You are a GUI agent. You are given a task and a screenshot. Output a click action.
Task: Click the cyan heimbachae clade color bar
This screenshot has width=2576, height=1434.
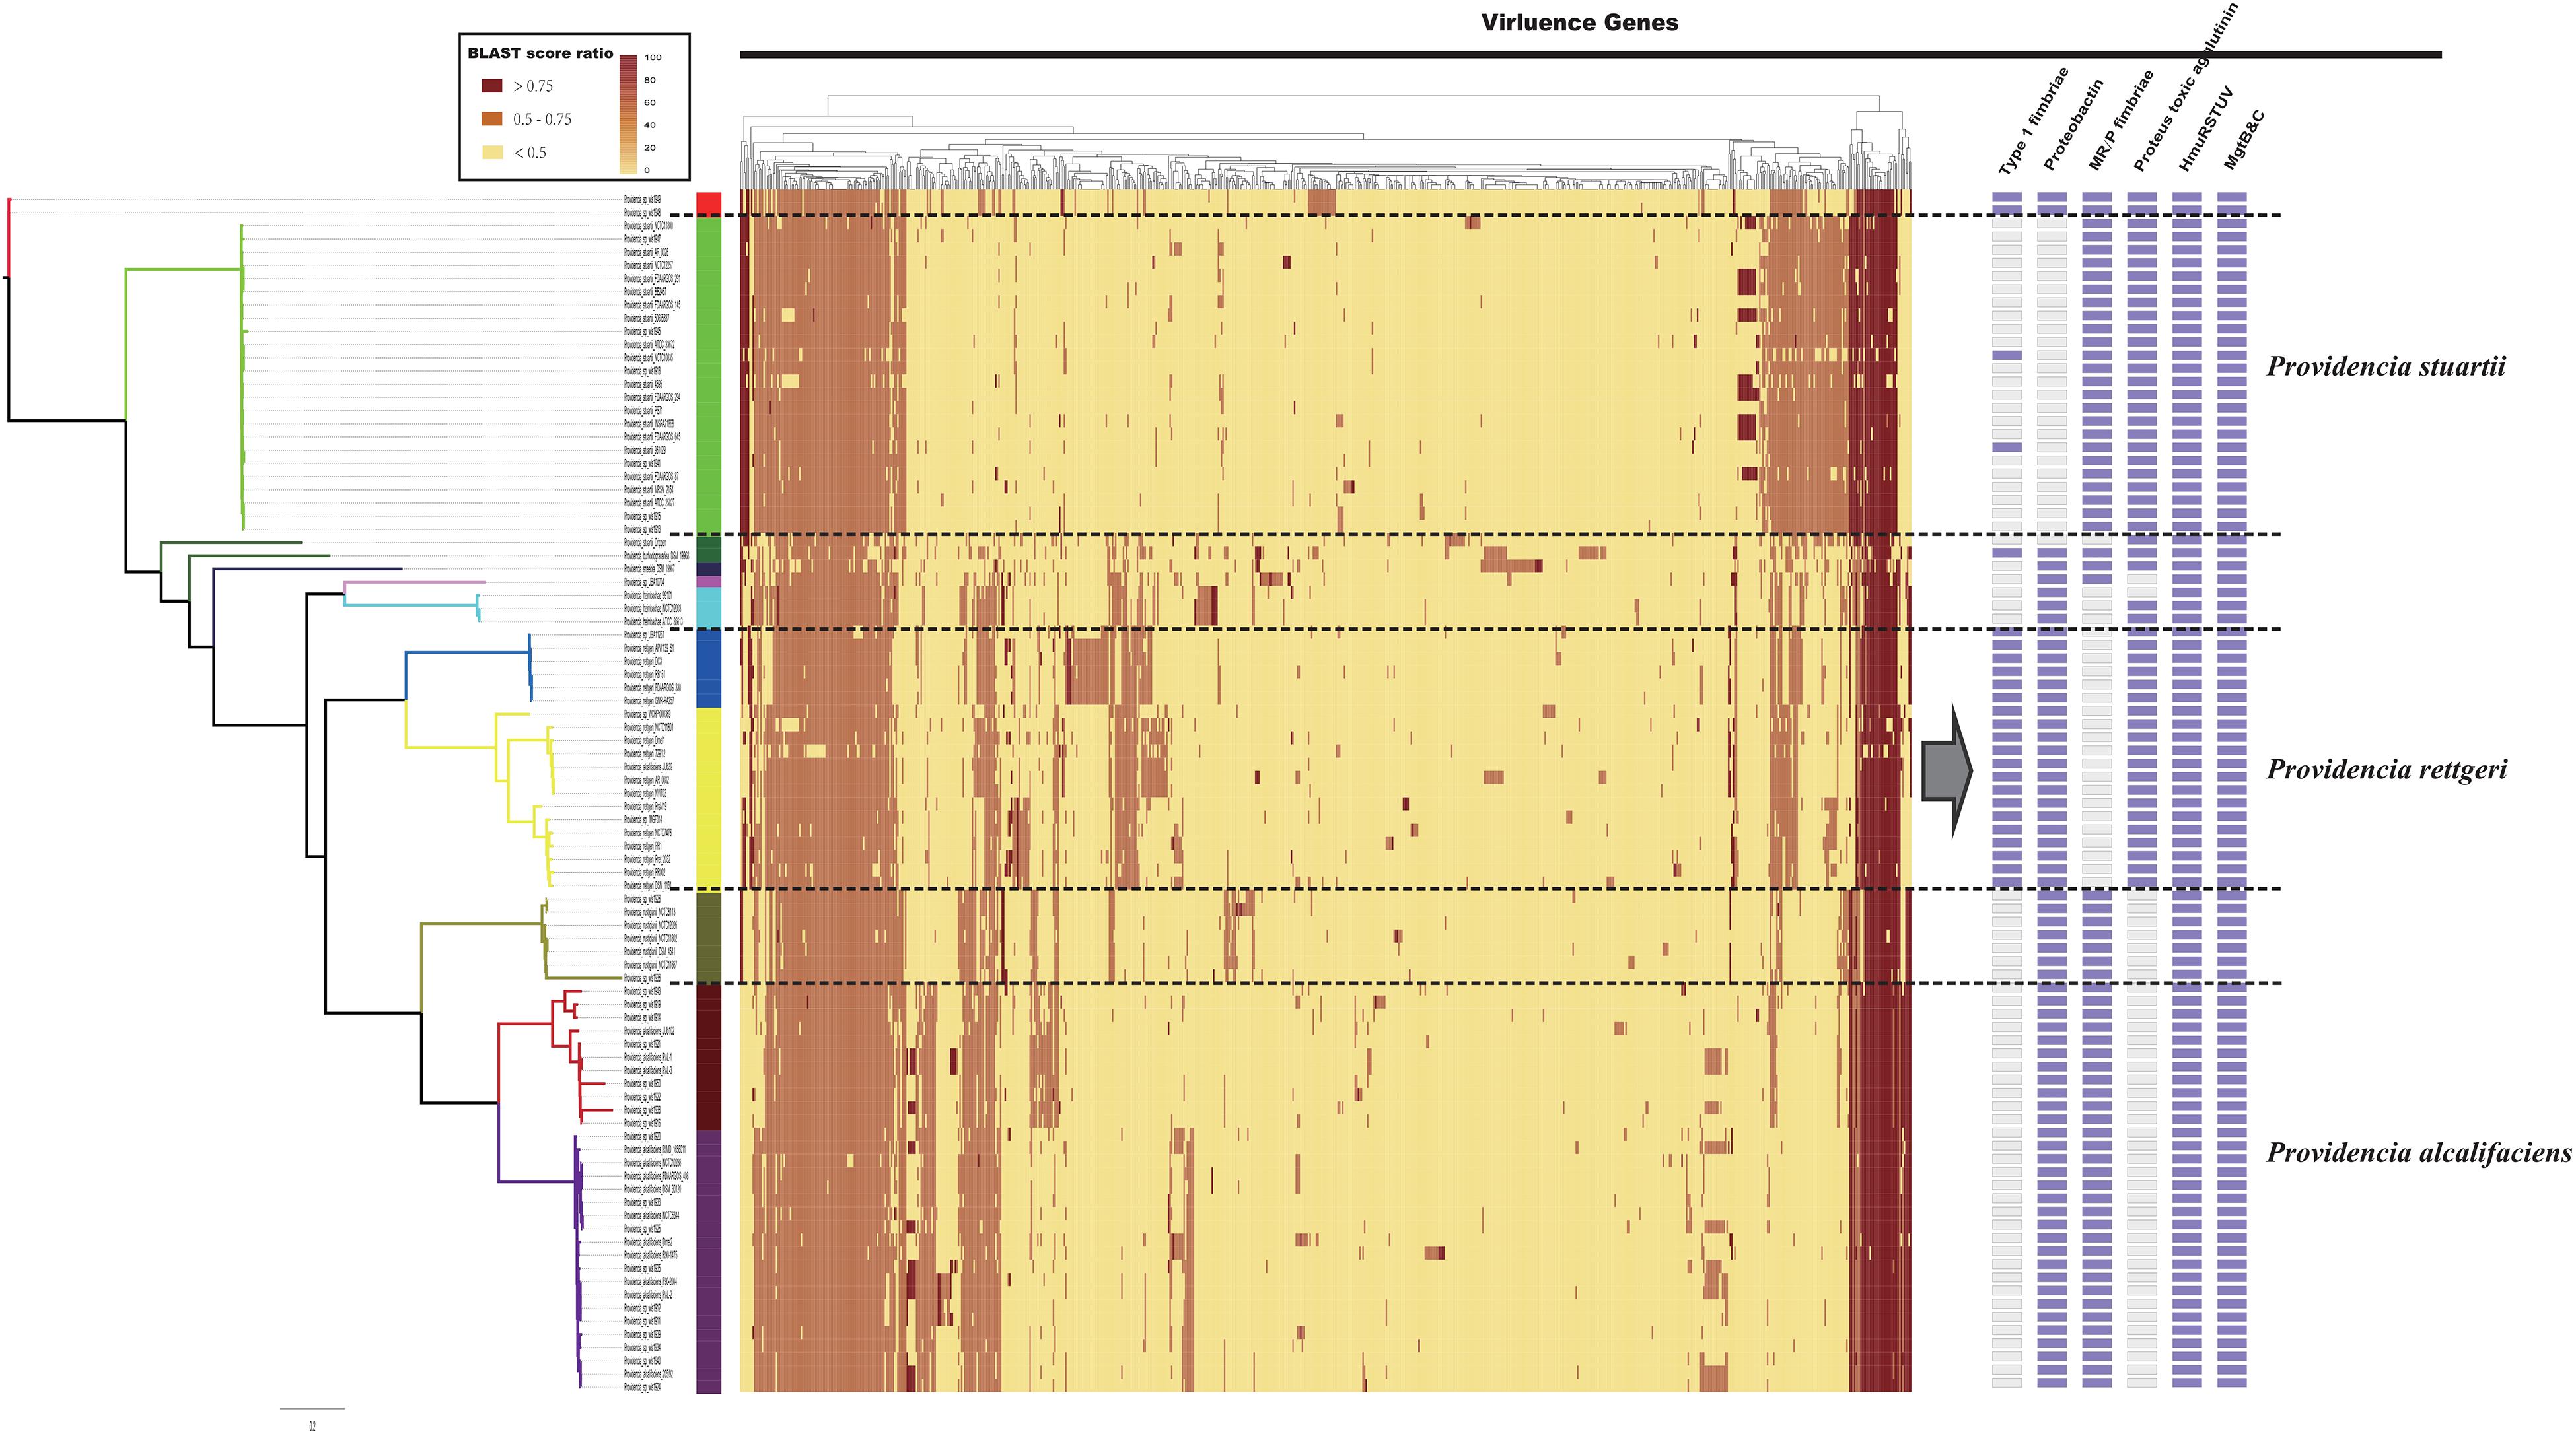pos(709,607)
